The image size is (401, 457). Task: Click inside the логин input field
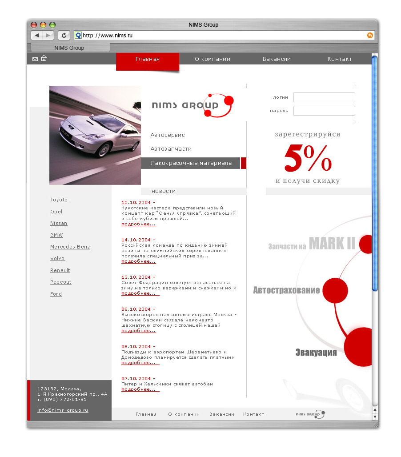(324, 97)
